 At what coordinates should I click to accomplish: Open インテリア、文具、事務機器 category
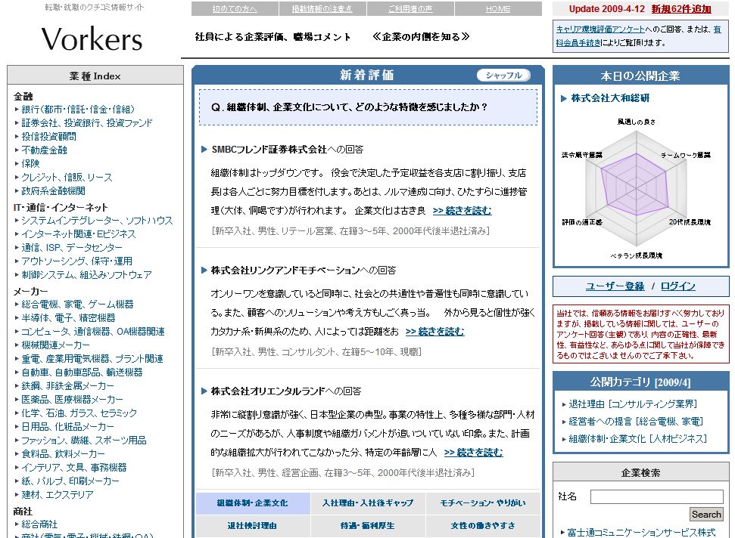(x=74, y=468)
